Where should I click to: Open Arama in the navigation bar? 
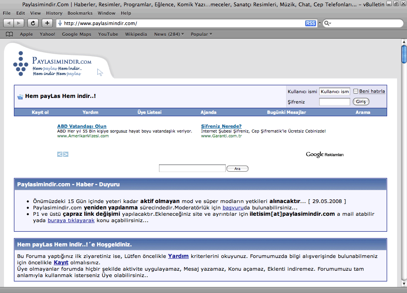pyautogui.click(x=363, y=112)
